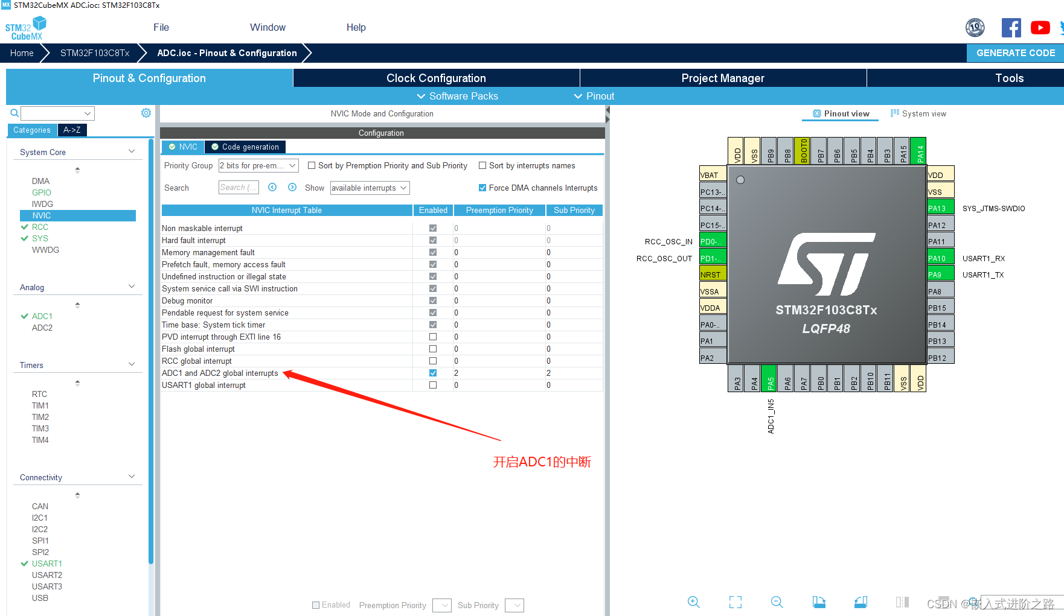This screenshot has width=1064, height=616.
Task: Rotate the chip counter-clockwise
Action: coord(860,602)
